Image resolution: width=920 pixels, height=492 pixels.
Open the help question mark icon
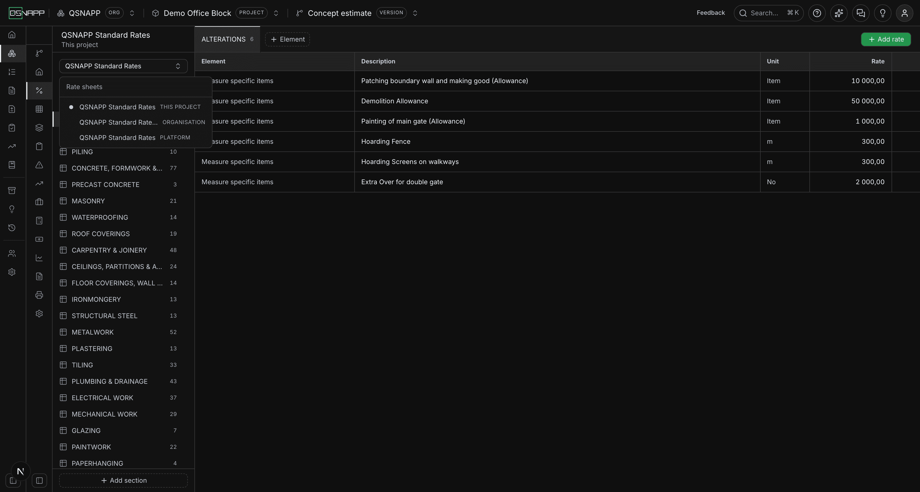(x=817, y=13)
